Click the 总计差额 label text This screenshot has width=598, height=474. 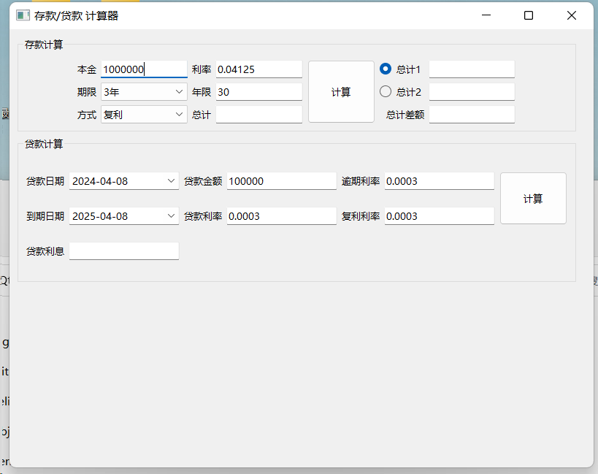click(x=405, y=115)
